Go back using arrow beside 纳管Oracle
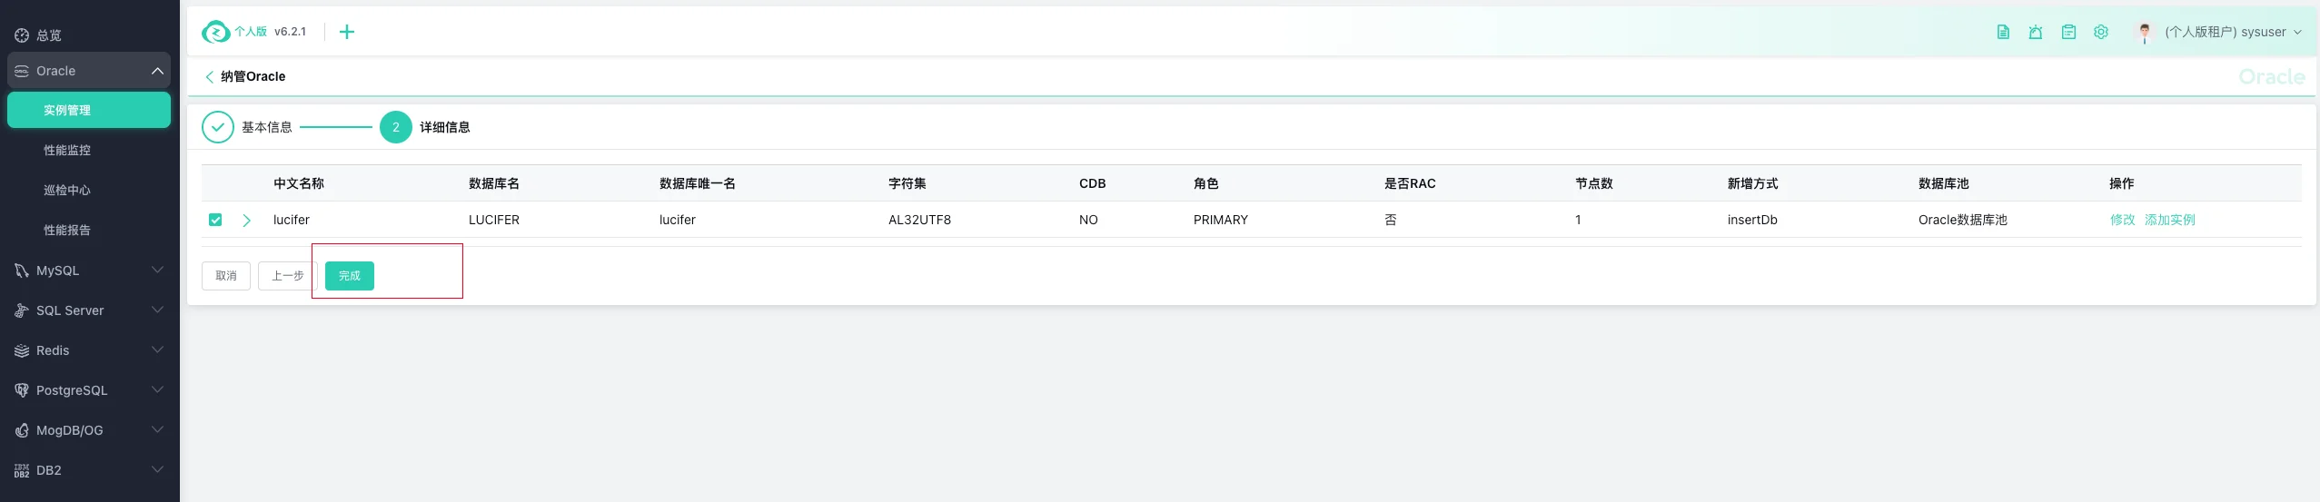 (x=210, y=77)
